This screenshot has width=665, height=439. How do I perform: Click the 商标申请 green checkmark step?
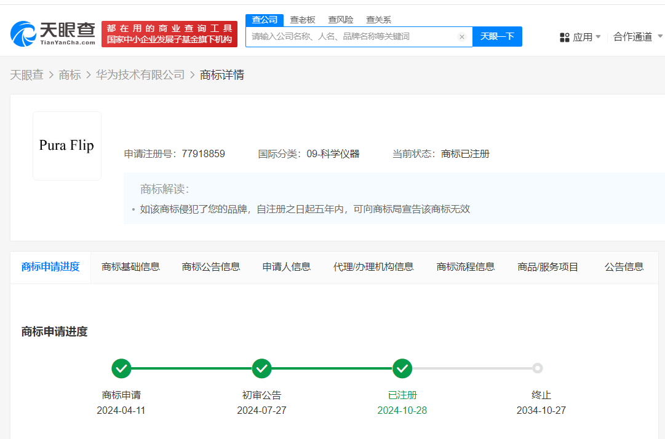coord(121,368)
